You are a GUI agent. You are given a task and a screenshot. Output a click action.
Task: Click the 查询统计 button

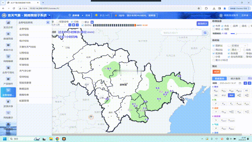click(x=202, y=24)
